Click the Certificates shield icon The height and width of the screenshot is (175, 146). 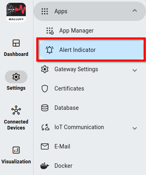(x=45, y=89)
